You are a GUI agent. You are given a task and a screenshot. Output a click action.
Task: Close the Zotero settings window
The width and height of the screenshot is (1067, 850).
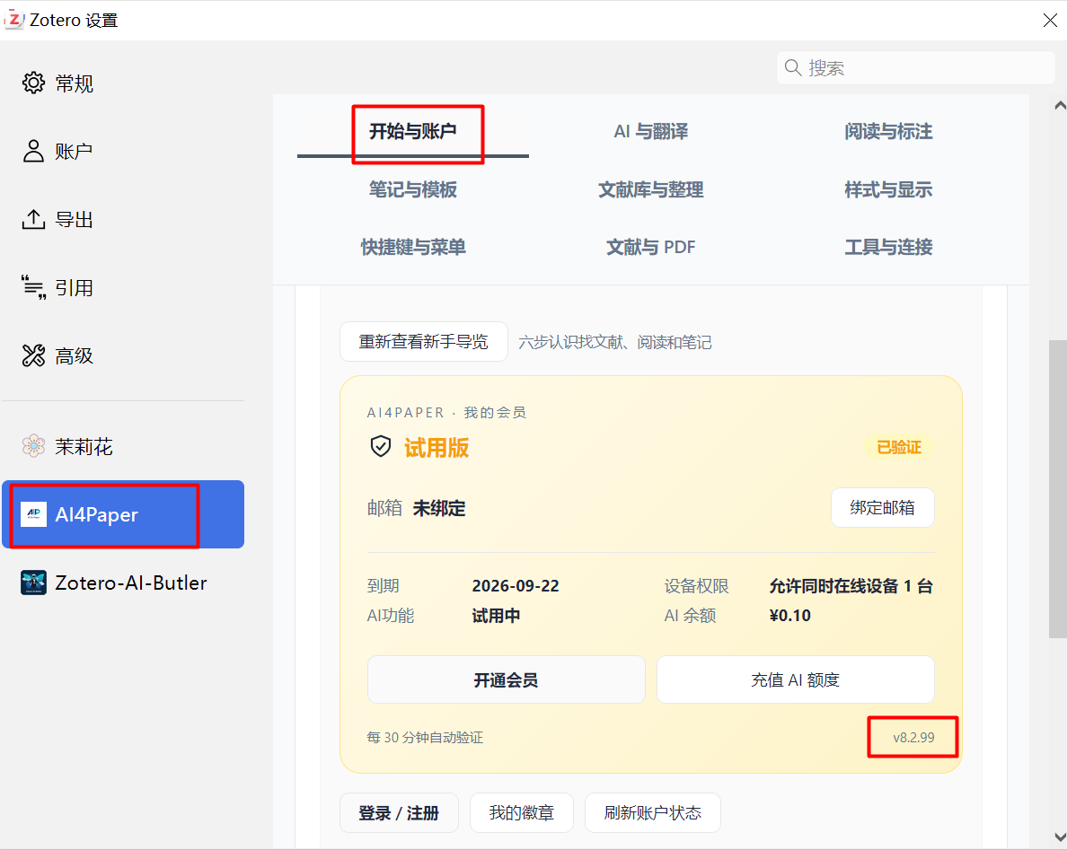1049,21
